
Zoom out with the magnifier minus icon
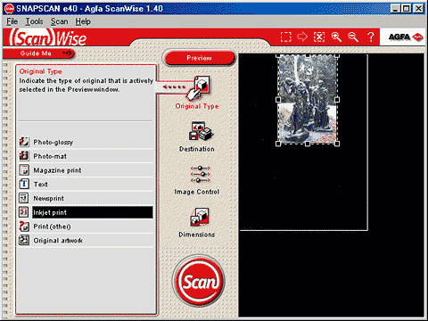[x=353, y=37]
